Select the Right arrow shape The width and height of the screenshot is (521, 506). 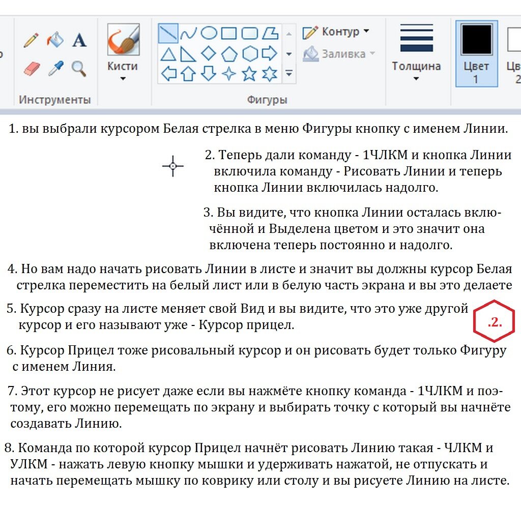[270, 53]
